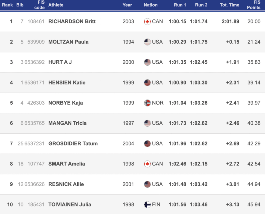The image size is (265, 214).
Task: Click the Tot. Time column header
Action: click(230, 5)
